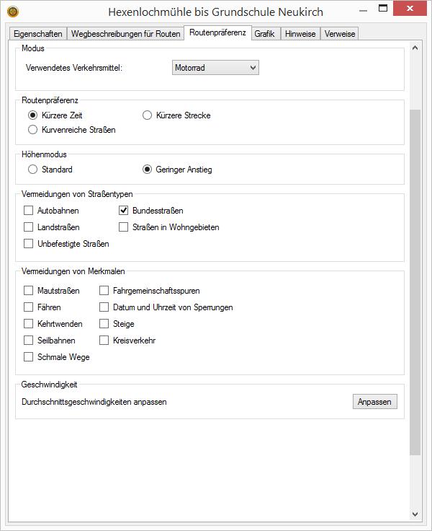This screenshot has width=432, height=531.
Task: Click the vertical scrollbar thumb
Action: pyautogui.click(x=415, y=281)
